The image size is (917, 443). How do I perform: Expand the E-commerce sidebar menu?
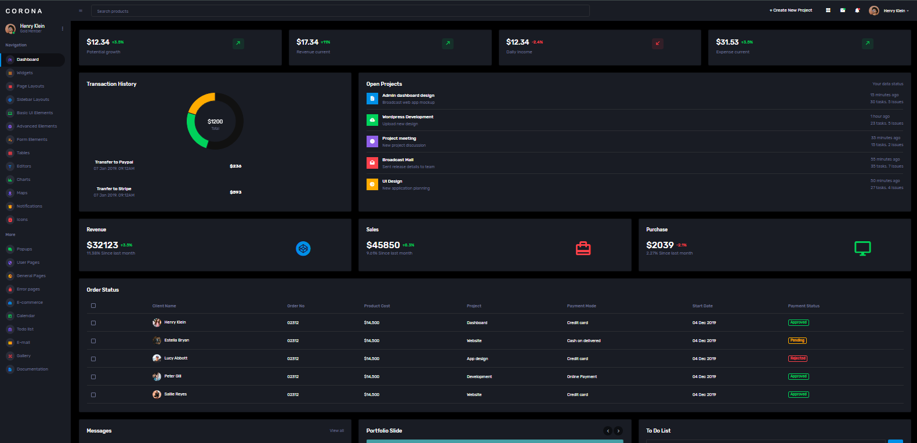(x=32, y=303)
